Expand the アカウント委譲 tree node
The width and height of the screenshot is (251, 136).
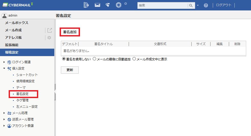click(x=4, y=126)
